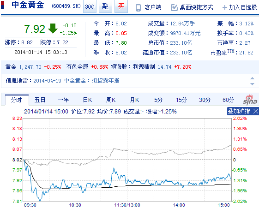Open the 周K weekly candlestick tab

coord(111,100)
